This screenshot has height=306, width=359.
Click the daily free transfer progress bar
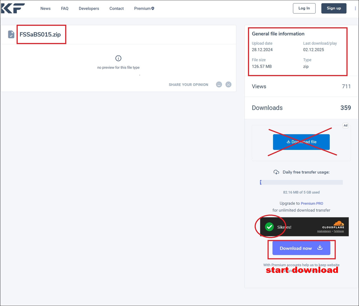[302, 182]
